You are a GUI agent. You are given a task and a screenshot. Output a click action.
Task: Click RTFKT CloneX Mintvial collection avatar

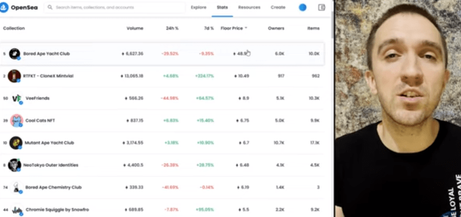pyautogui.click(x=14, y=76)
